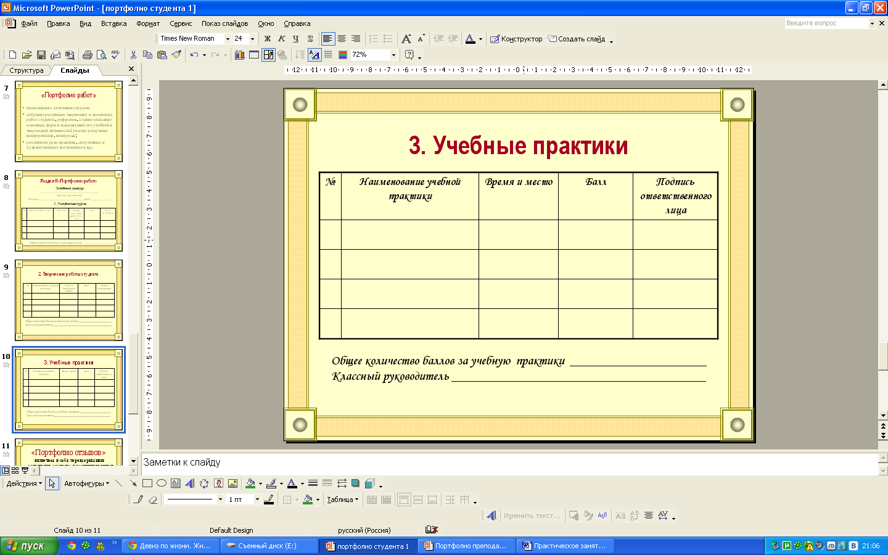This screenshot has height=555, width=888.
Task: Open Съемный диск (E:) taskbar window
Action: tap(269, 546)
